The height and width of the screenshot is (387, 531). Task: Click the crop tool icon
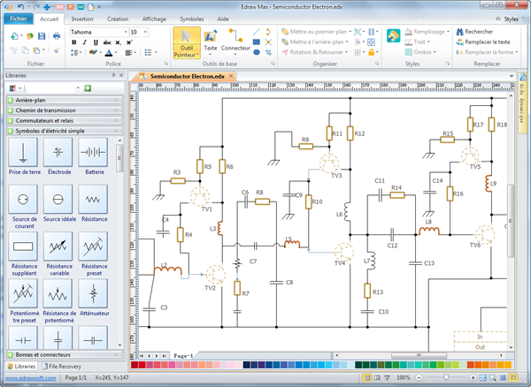268,52
